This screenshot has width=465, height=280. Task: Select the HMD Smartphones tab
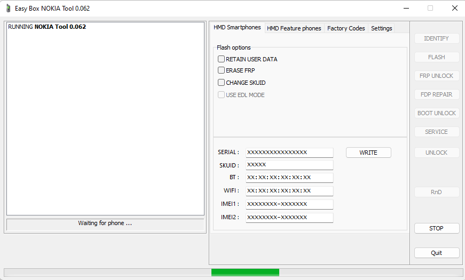(x=237, y=28)
